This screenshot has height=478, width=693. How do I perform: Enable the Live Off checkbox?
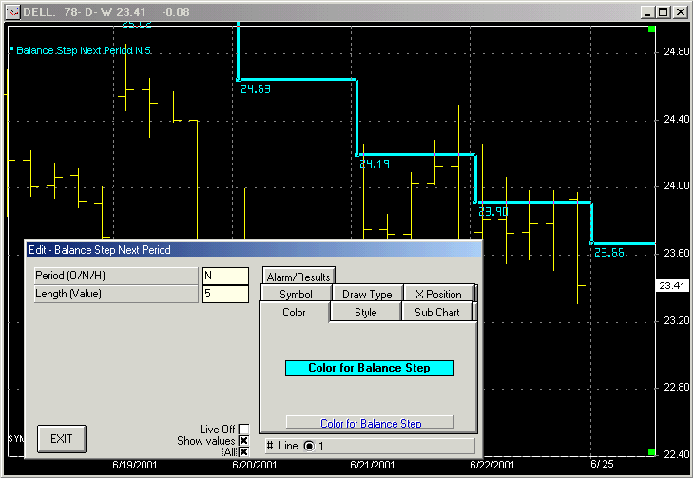pos(243,430)
